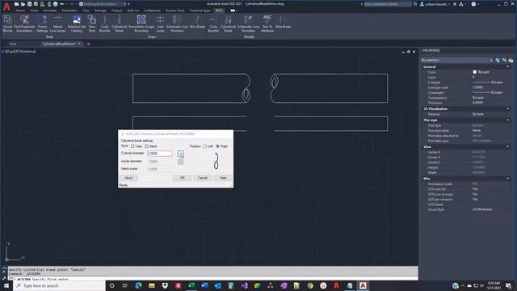The width and height of the screenshot is (517, 291).
Task: Select the Left position radio button
Action: coord(204,146)
